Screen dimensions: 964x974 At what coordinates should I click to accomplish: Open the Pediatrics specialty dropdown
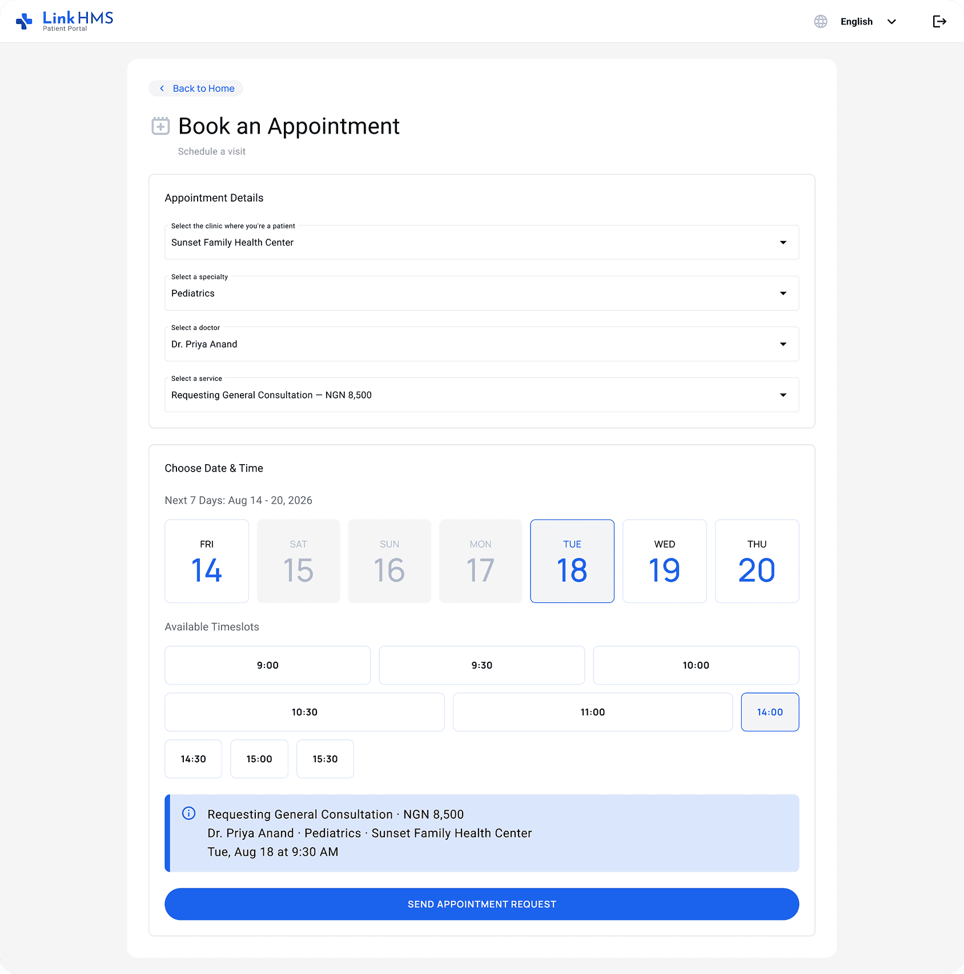481,293
